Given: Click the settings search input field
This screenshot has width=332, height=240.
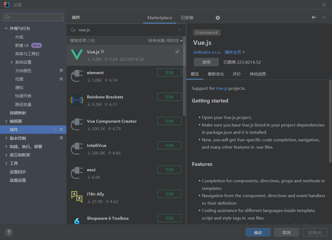Looking at the screenshot, I should click(x=35, y=17).
